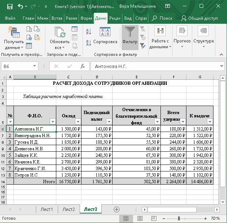This screenshot has width=227, height=223.
Task: Click the Фильтр funnel icon
Action: click(129, 32)
